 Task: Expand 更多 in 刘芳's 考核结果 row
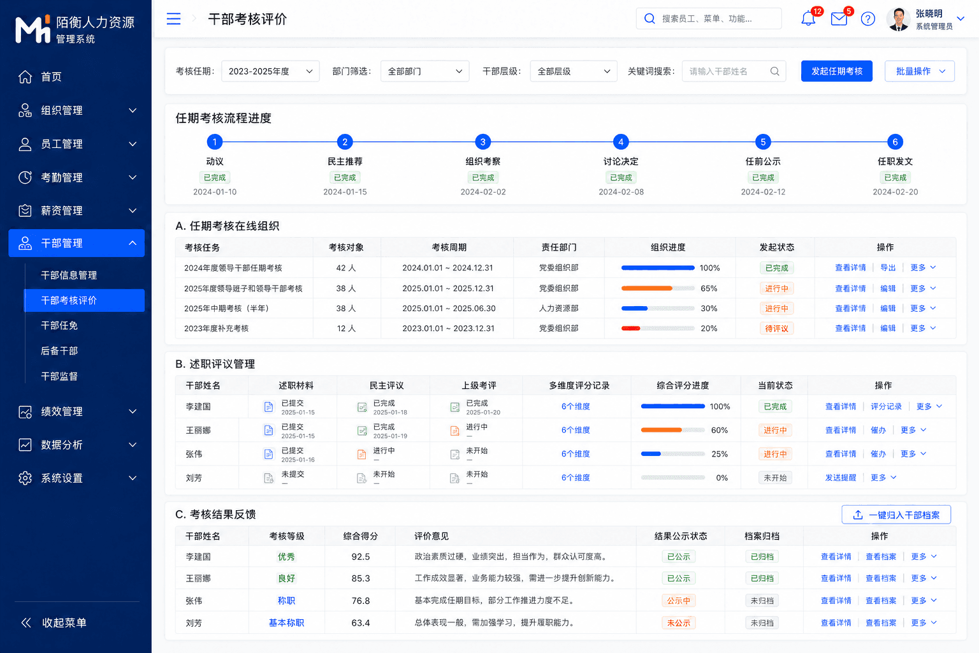click(x=924, y=623)
